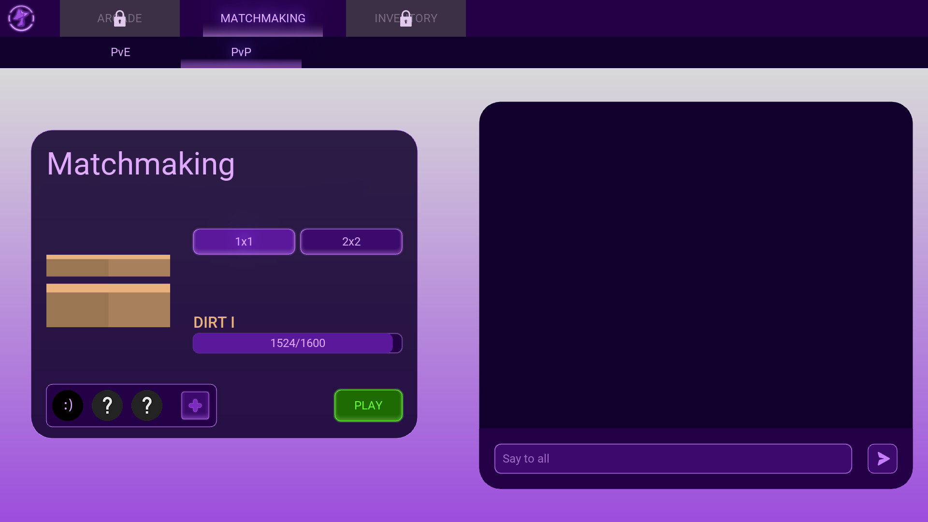Click the Say to all chat input field
This screenshot has height=522, width=928.
point(673,459)
